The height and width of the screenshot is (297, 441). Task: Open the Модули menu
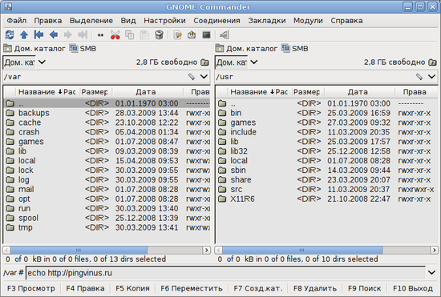click(x=308, y=21)
